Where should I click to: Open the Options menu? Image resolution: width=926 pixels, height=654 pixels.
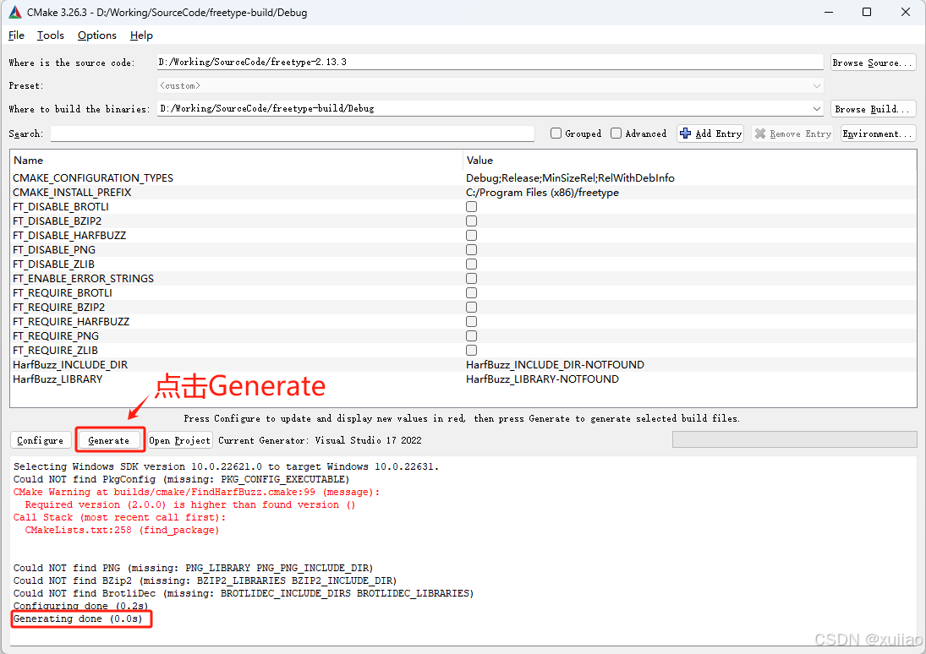pos(96,35)
